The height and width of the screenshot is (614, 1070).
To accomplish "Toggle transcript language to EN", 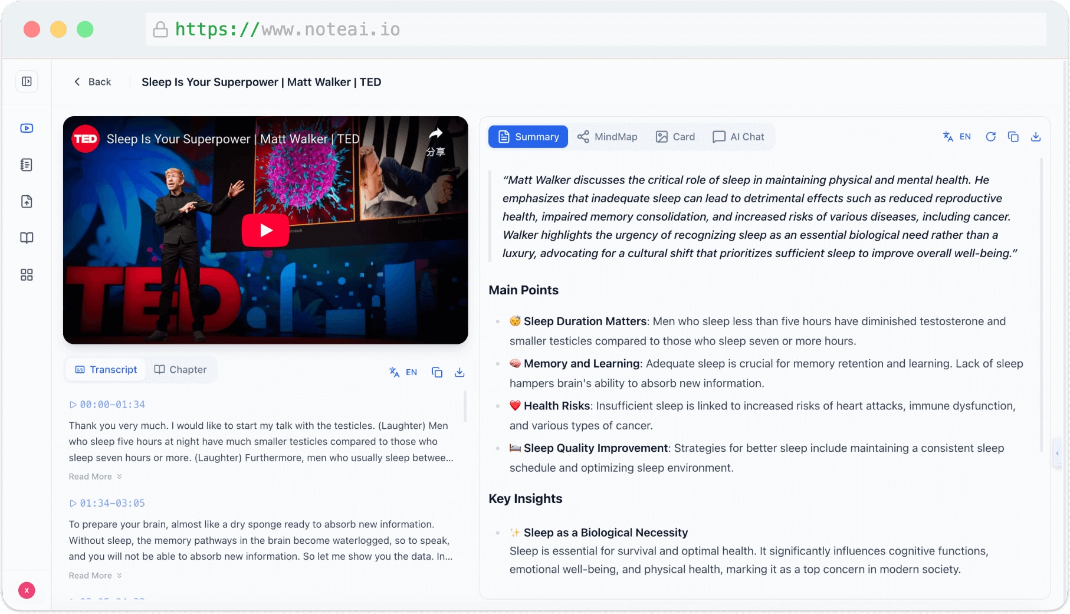I will (403, 372).
